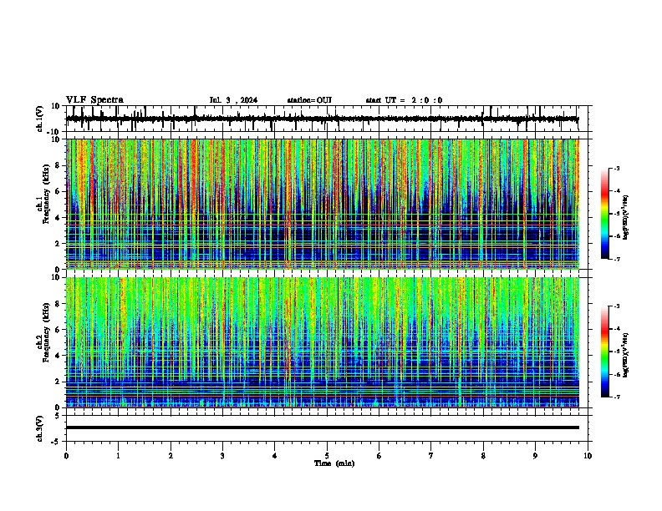Click inside the ch.1 frequency spectrogram

coord(323,204)
